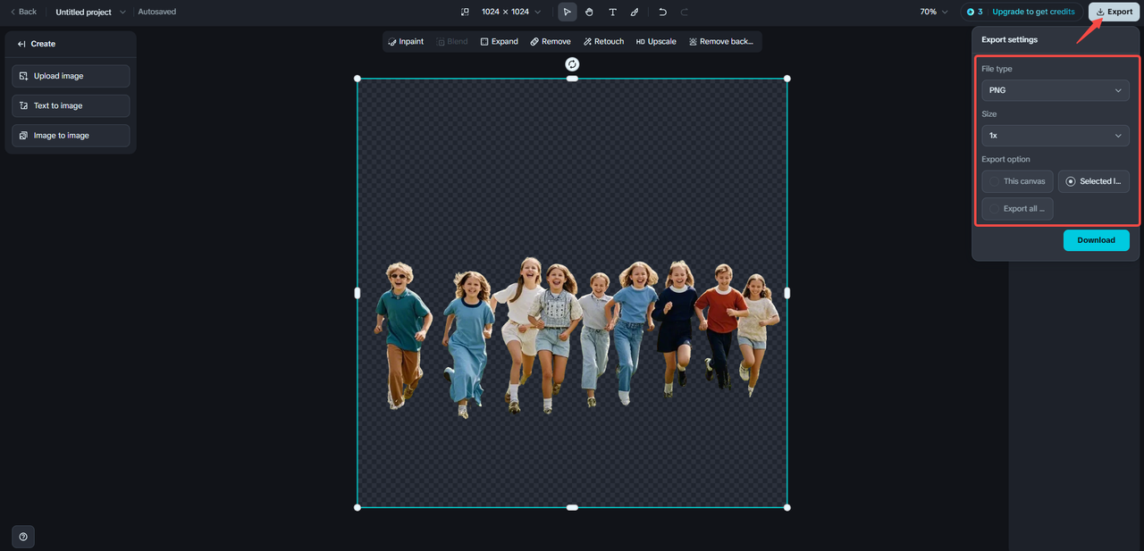The height and width of the screenshot is (551, 1144).
Task: Open the help question mark icon
Action: 23,537
